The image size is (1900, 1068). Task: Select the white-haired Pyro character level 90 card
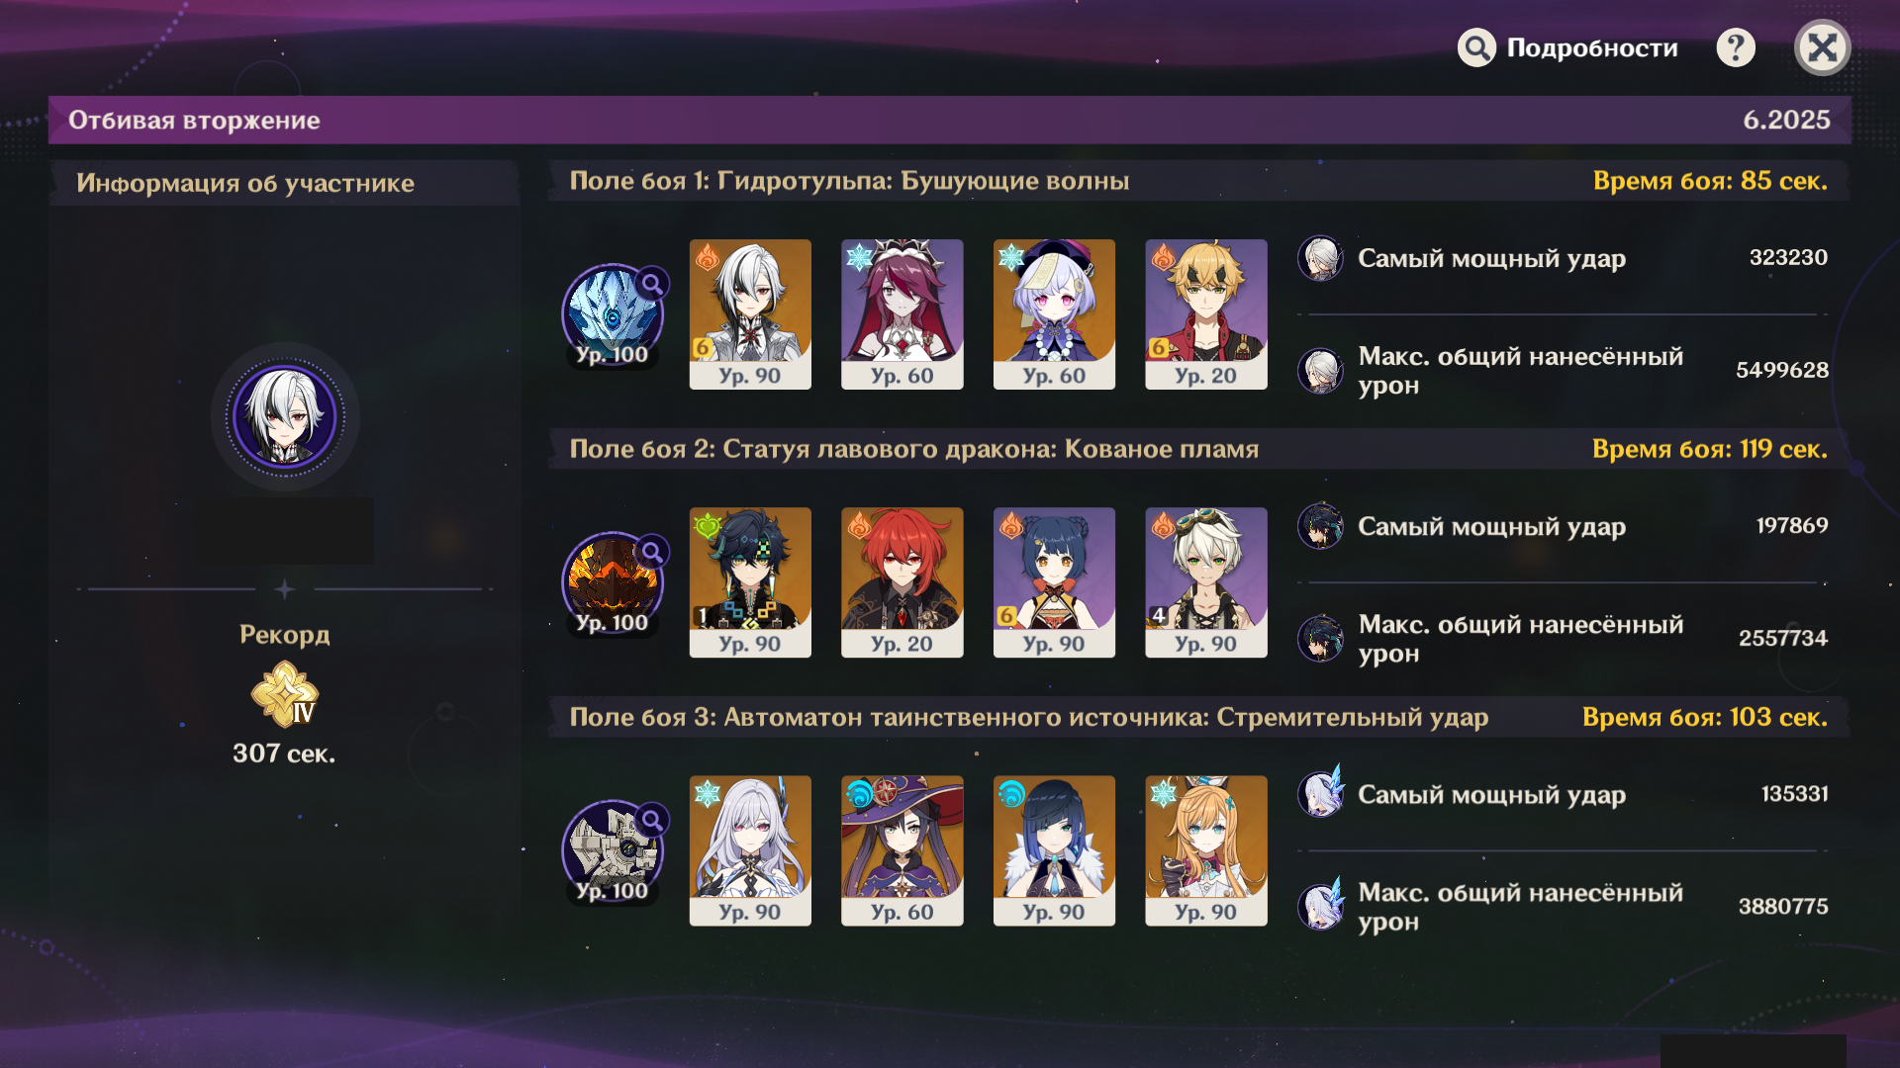click(750, 314)
